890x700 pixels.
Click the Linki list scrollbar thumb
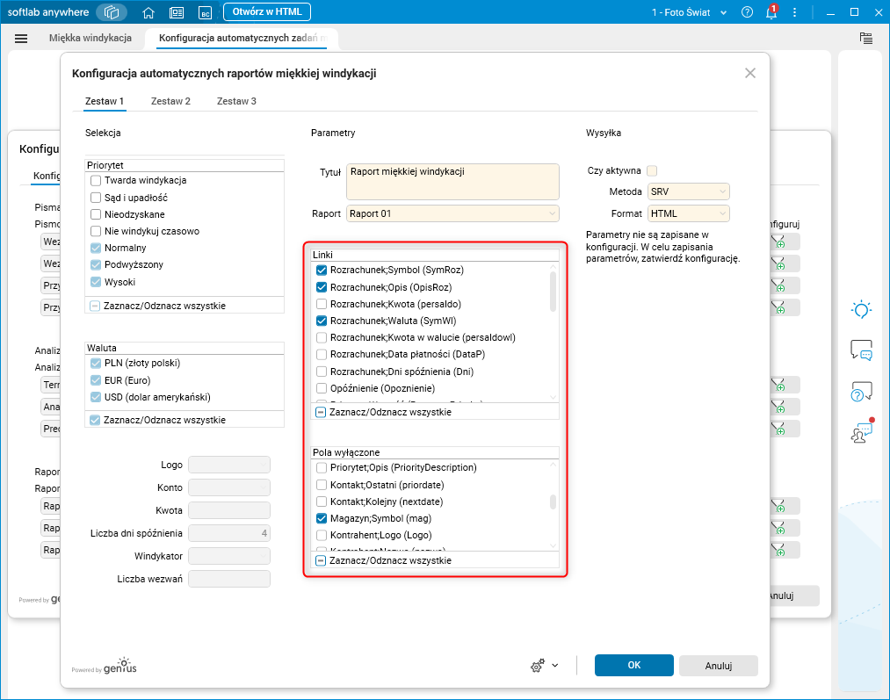(553, 291)
